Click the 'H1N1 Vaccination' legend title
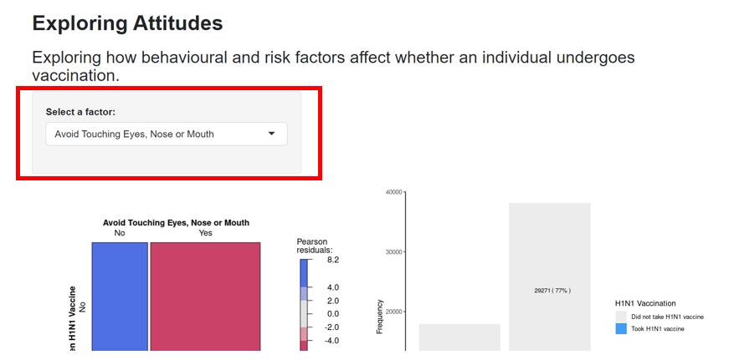The image size is (734, 360). pyautogui.click(x=645, y=303)
